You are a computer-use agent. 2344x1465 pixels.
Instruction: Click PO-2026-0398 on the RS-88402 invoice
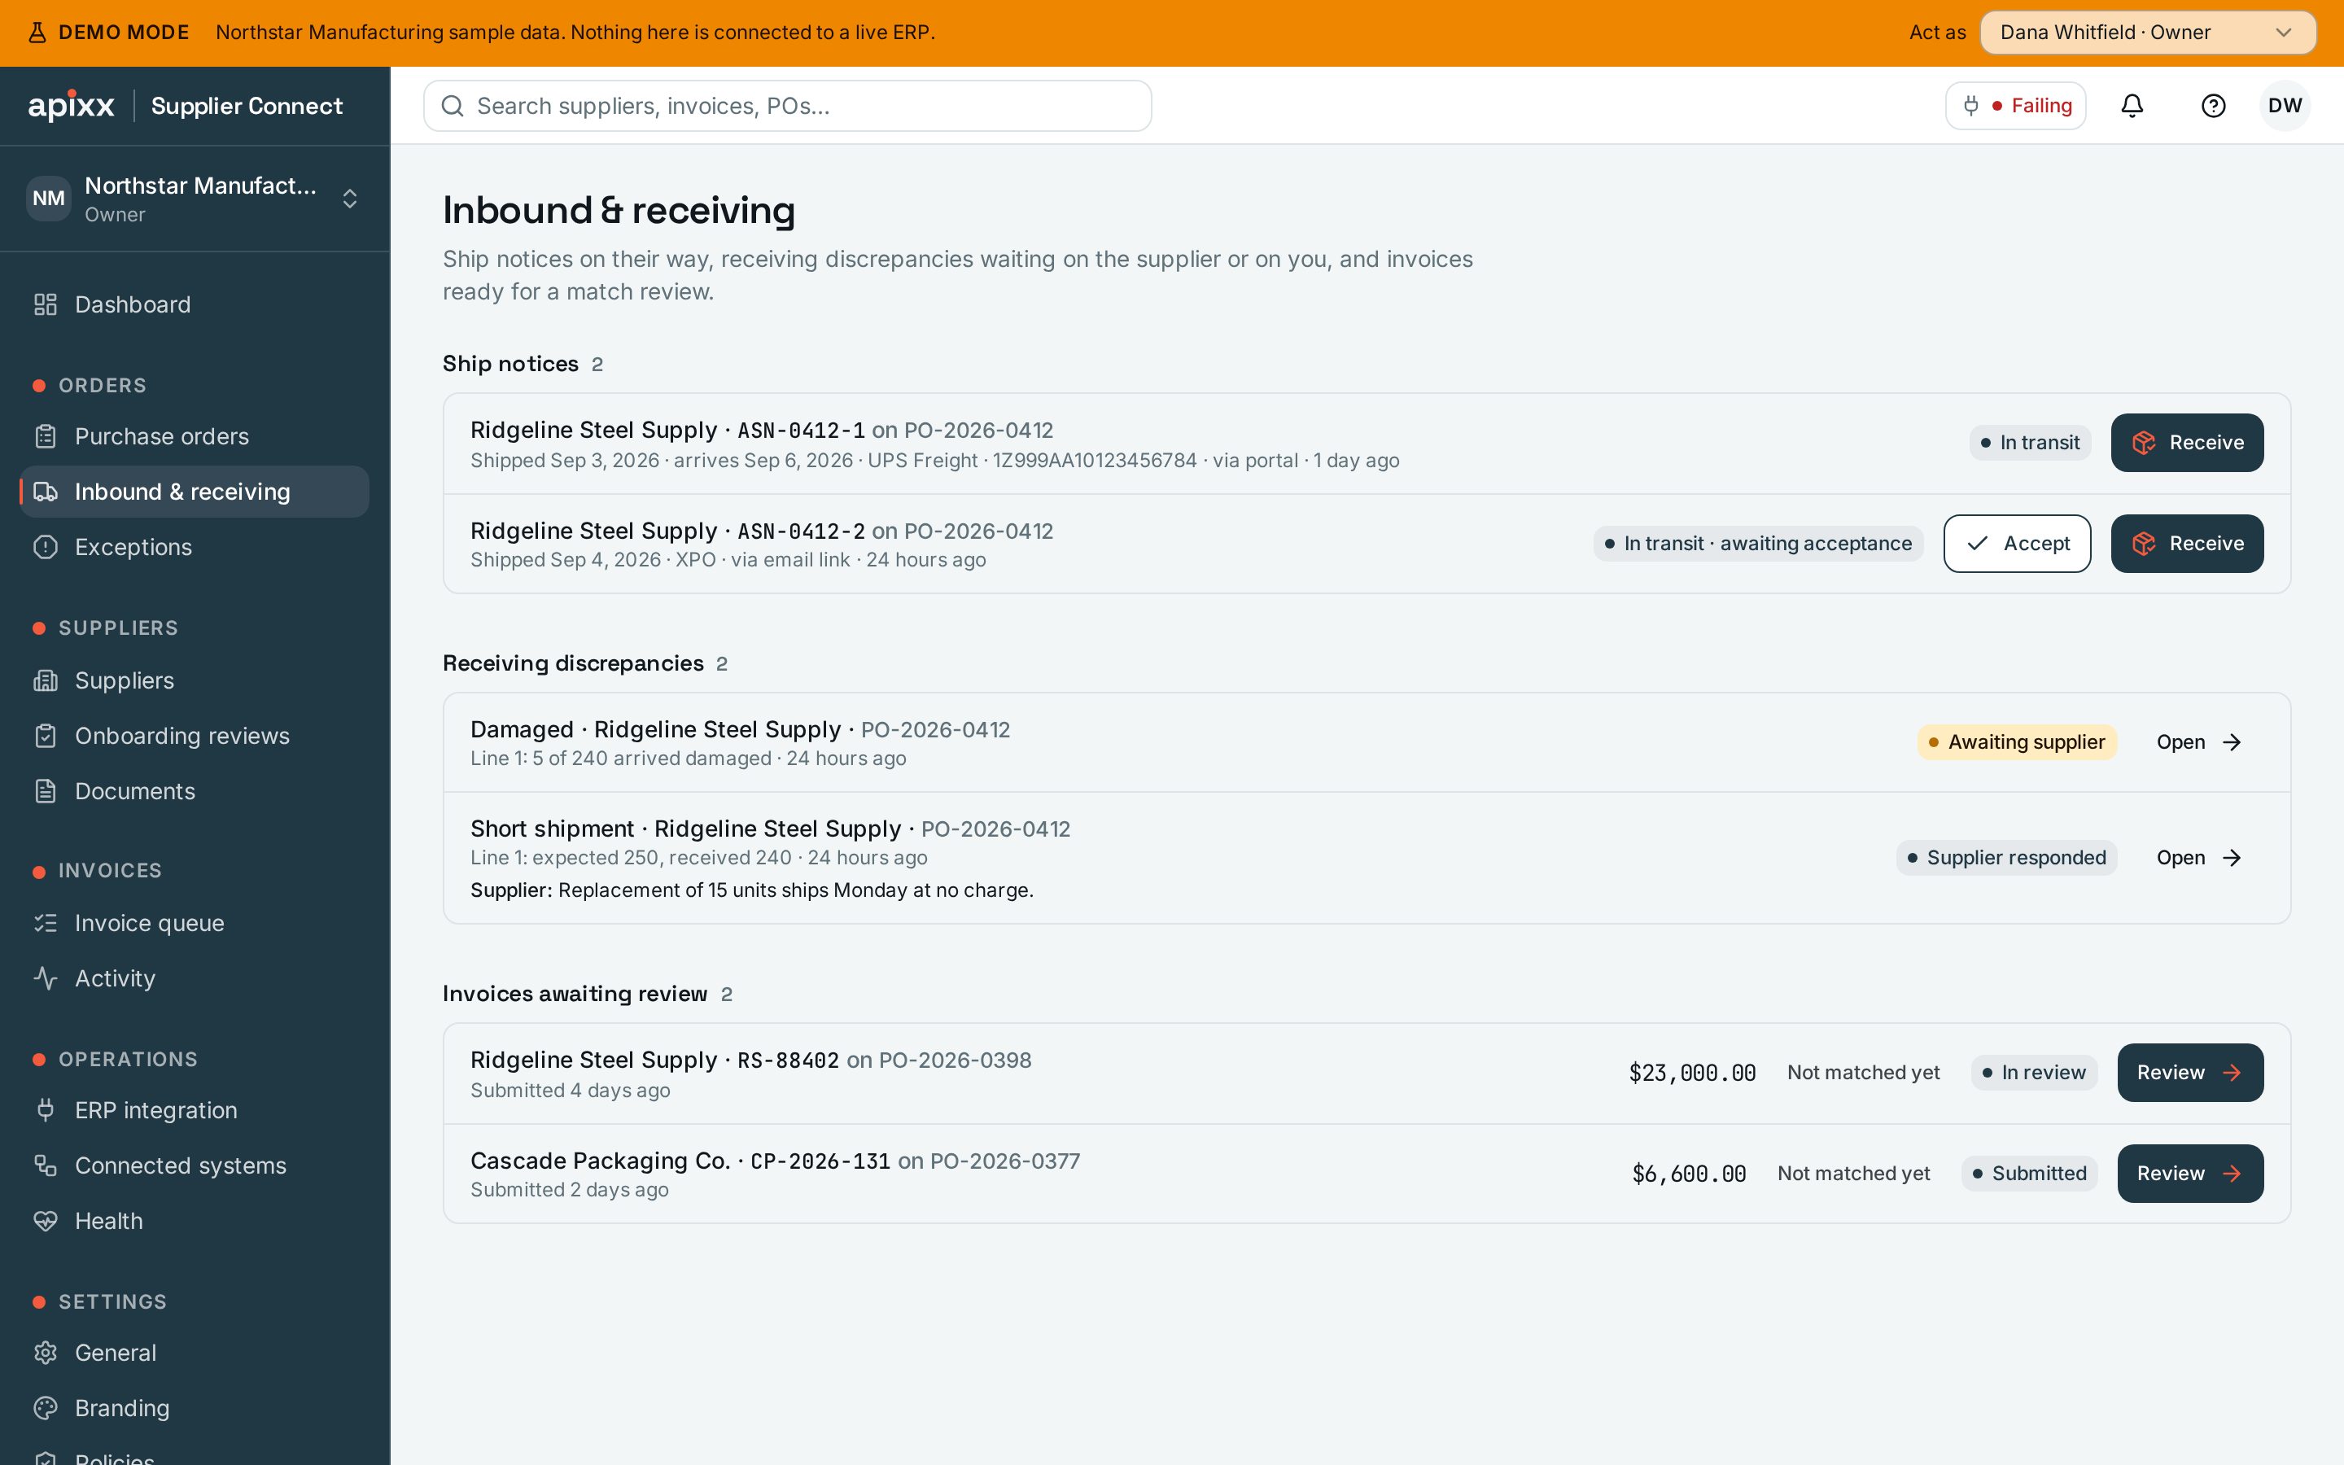[x=955, y=1060]
